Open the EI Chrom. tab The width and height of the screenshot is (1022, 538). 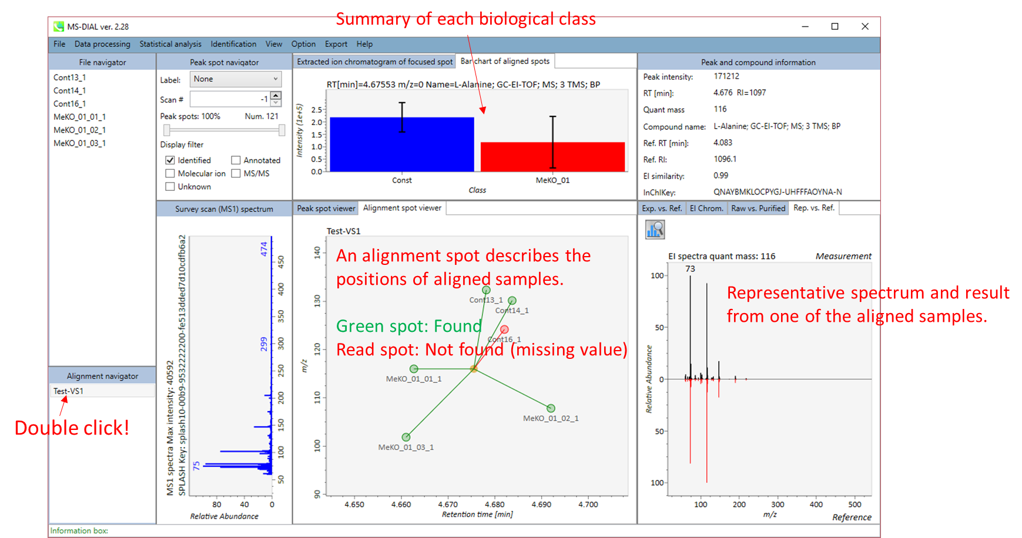(x=706, y=209)
